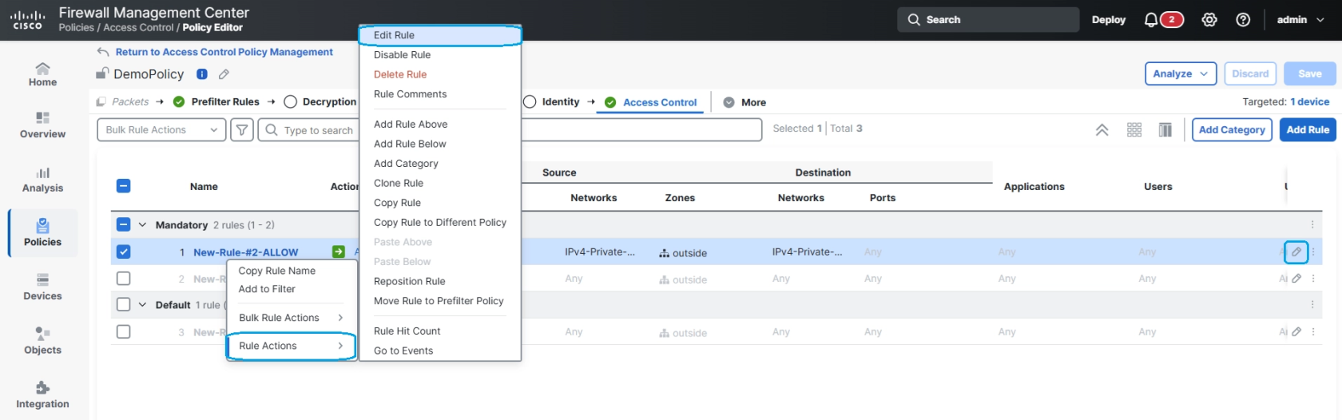The image size is (1342, 420).
Task: Toggle the select-all header checkbox
Action: 123,186
